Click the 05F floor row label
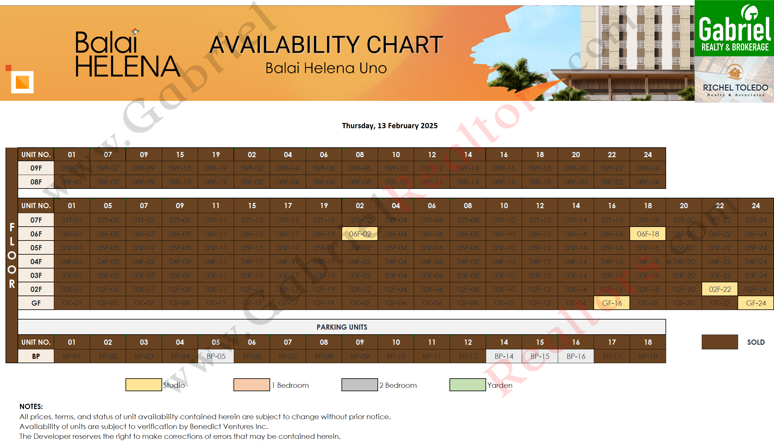 (x=36, y=248)
